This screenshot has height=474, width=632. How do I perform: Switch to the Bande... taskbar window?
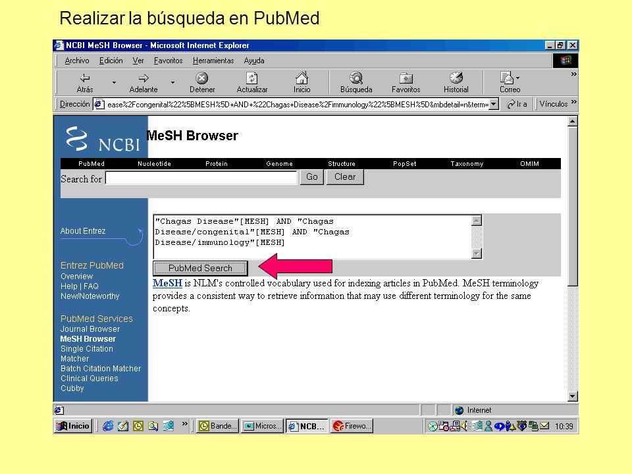[x=218, y=426]
